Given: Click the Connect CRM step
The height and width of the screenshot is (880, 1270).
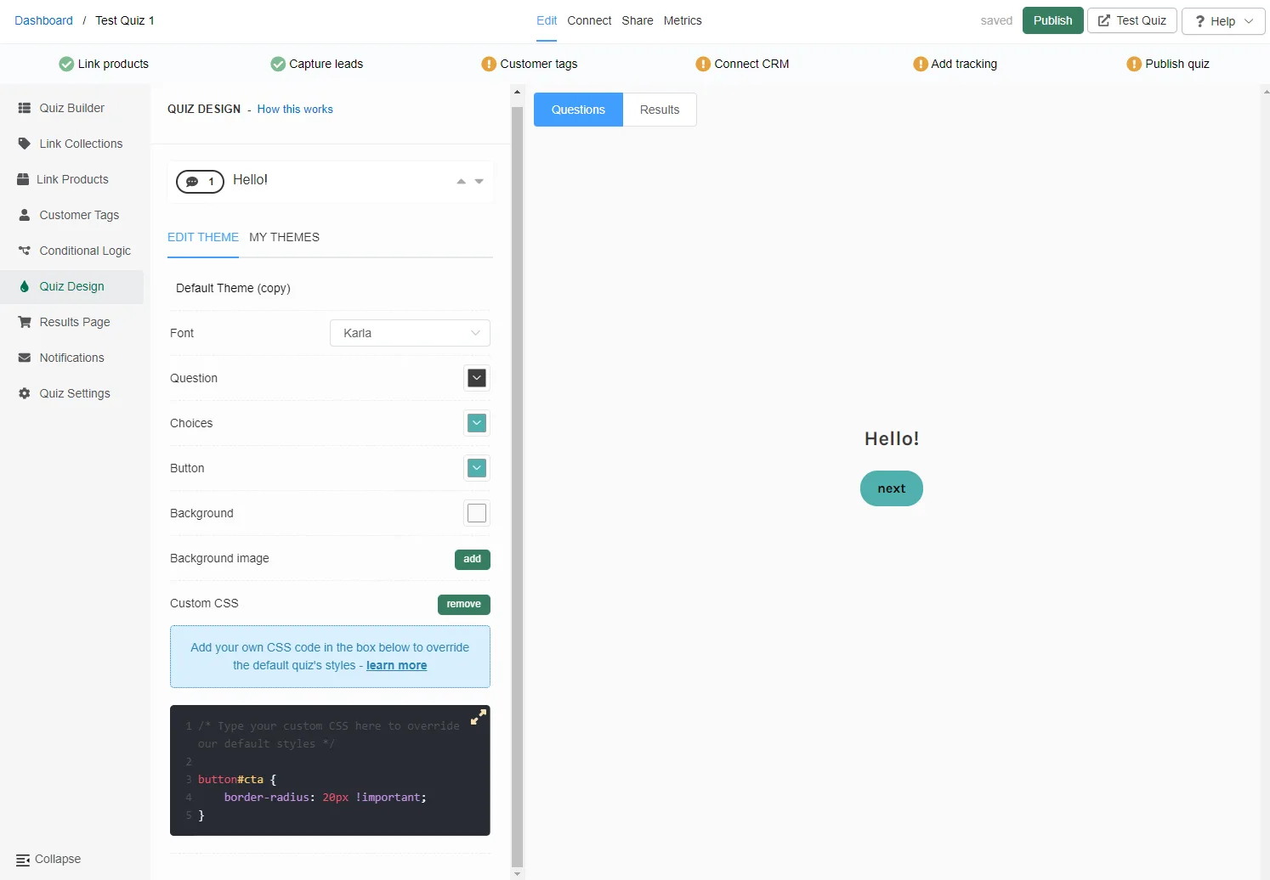Looking at the screenshot, I should [x=742, y=64].
